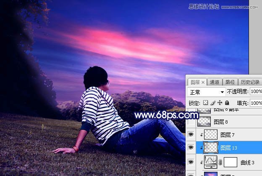Select the 图层 7 thumbnail
This screenshot has width=262, height=176.
point(211,134)
